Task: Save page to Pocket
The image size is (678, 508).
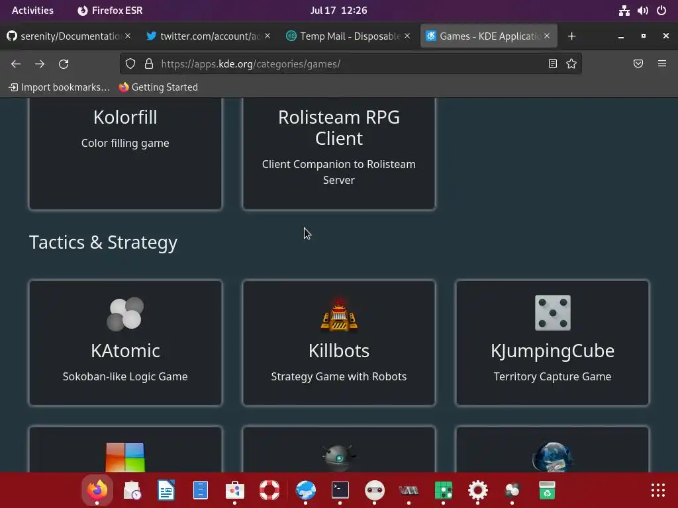Action: (638, 64)
